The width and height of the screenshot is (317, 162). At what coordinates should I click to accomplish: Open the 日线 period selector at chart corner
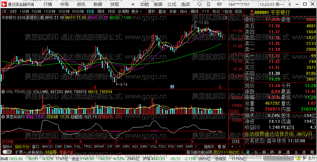[236, 141]
